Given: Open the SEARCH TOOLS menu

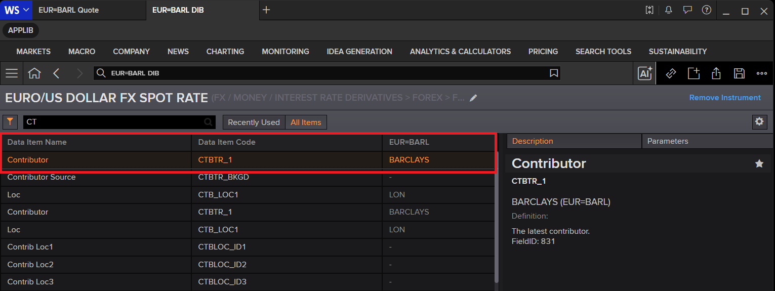Looking at the screenshot, I should pyautogui.click(x=603, y=52).
